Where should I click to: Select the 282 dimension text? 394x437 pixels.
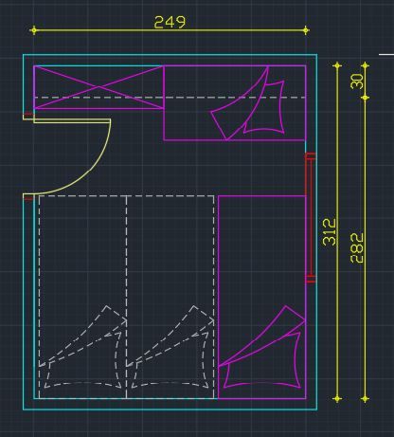pyautogui.click(x=357, y=247)
